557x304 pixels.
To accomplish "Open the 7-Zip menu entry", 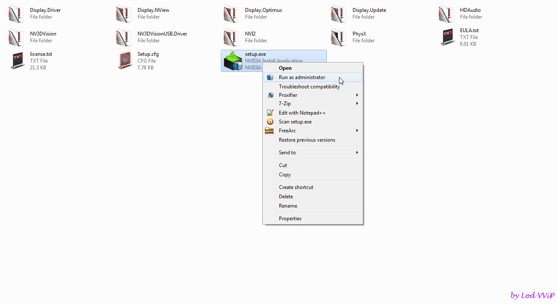I will pos(313,104).
